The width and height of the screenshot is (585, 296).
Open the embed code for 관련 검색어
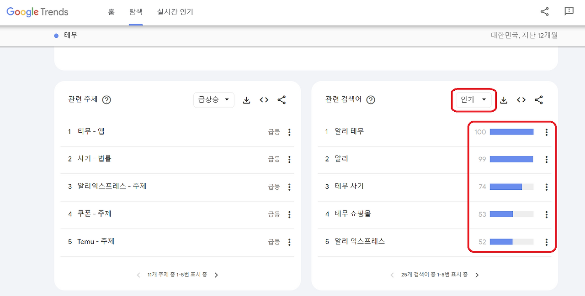521,100
